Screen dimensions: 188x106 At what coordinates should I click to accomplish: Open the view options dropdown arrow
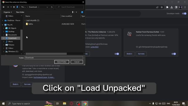pyautogui.click(x=76, y=12)
